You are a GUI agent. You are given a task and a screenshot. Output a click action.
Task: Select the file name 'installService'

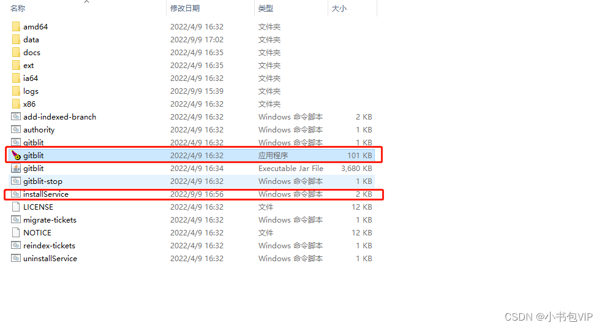[46, 194]
